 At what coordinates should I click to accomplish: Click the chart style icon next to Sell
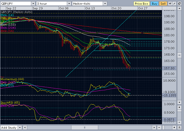(170, 4)
